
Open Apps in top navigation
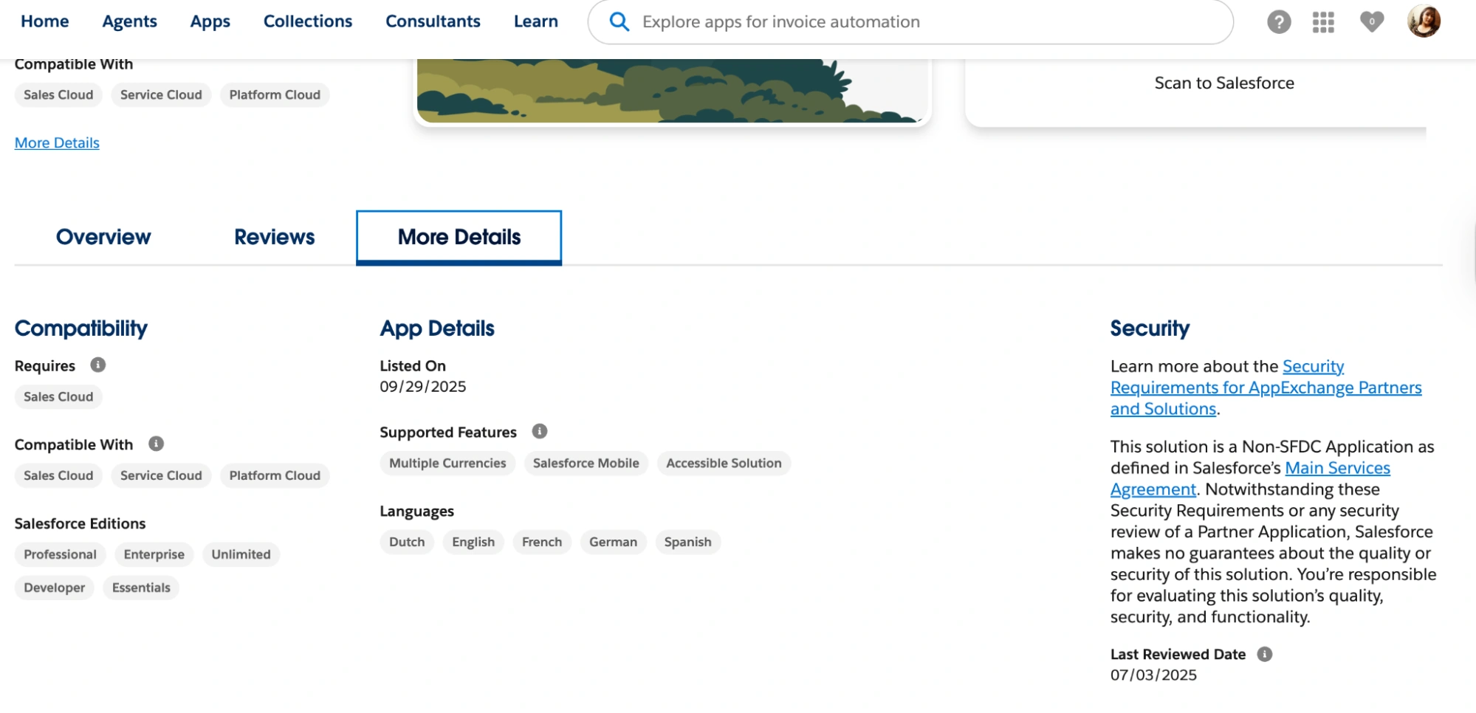(210, 21)
